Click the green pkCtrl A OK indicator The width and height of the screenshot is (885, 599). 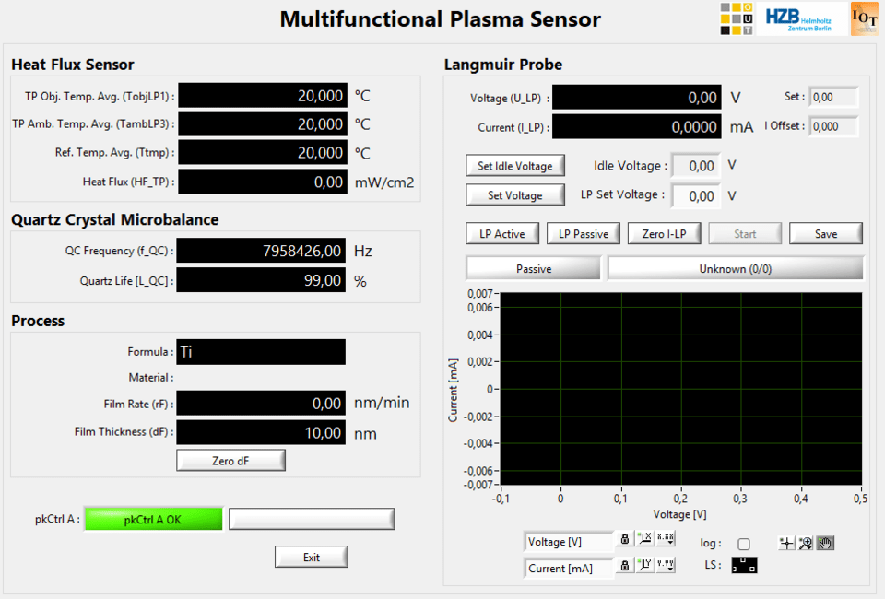tap(153, 520)
